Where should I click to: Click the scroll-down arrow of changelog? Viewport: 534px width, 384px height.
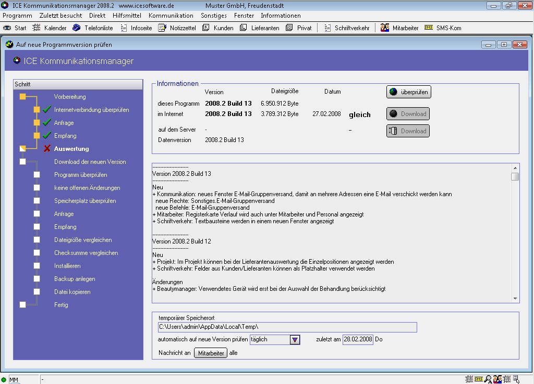pyautogui.click(x=515, y=299)
